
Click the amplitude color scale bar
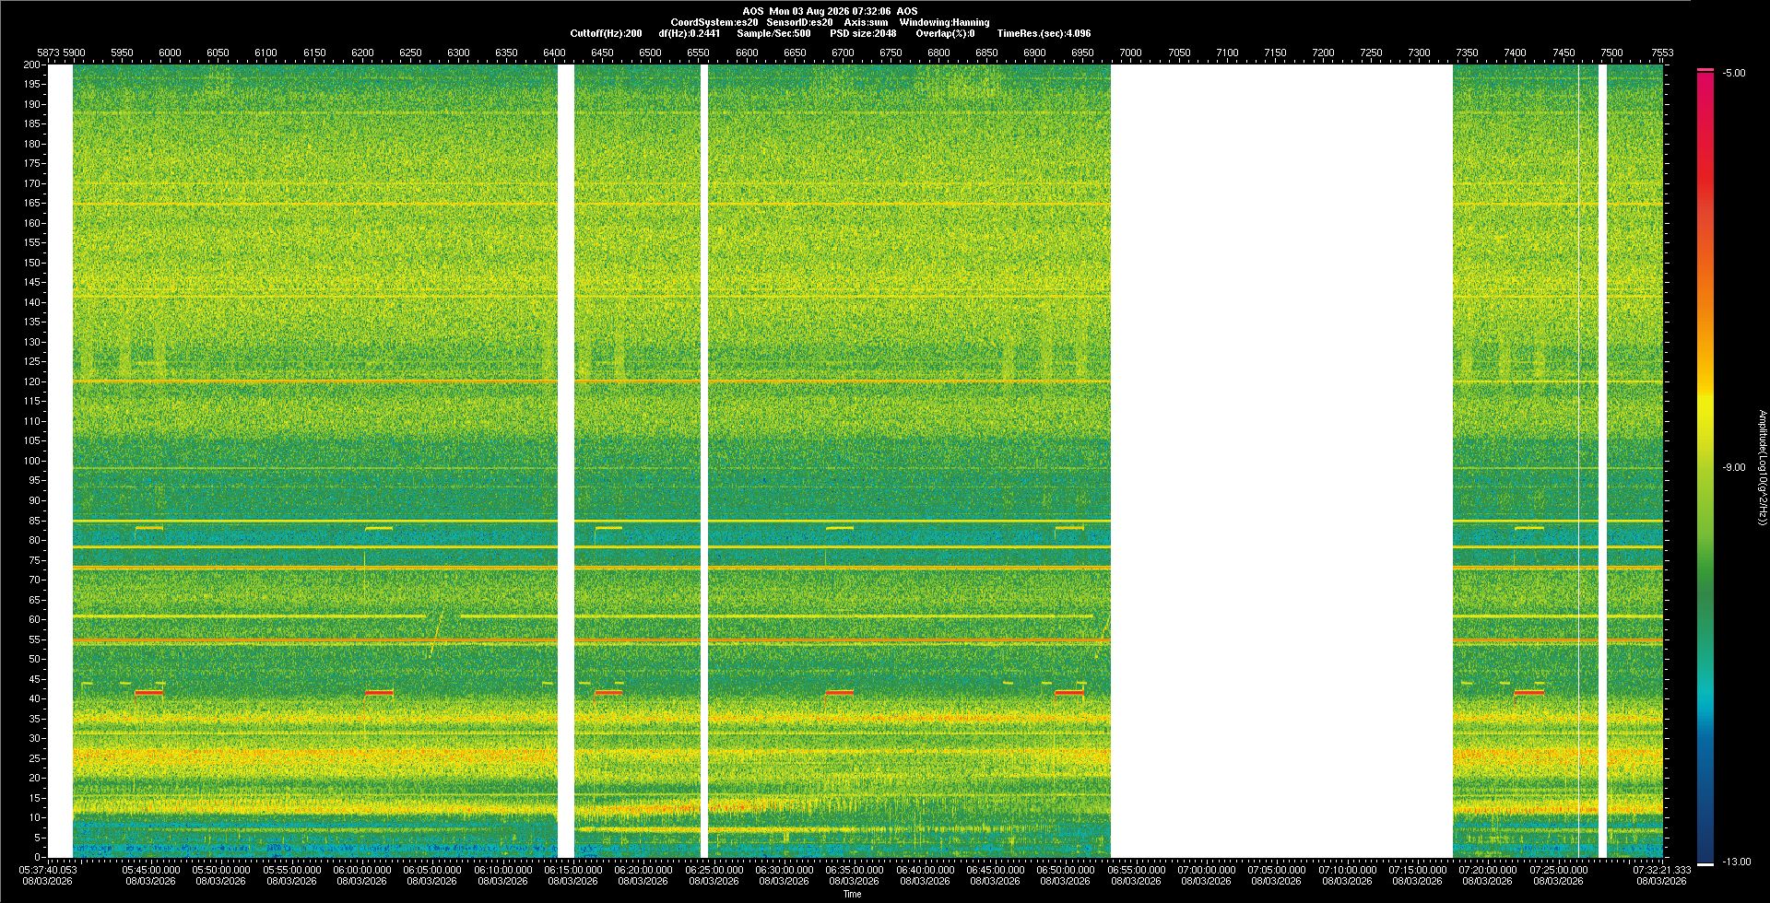click(1705, 467)
